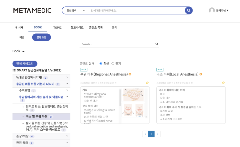Click 손과 손목의 신경 차단 outline entry
The image size is (240, 147).
[x=96, y=117]
